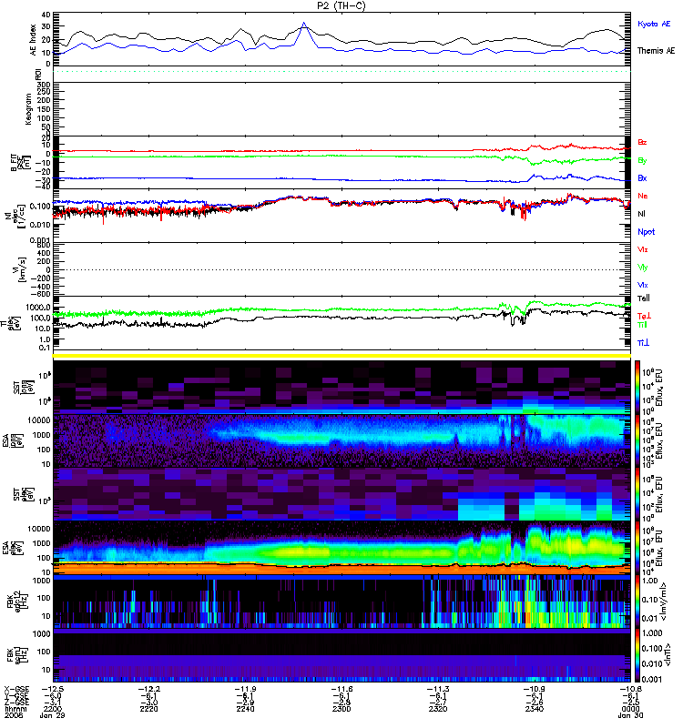The image size is (683, 728).
Task: Select the Kyoto AE legend label
Action: click(x=653, y=24)
